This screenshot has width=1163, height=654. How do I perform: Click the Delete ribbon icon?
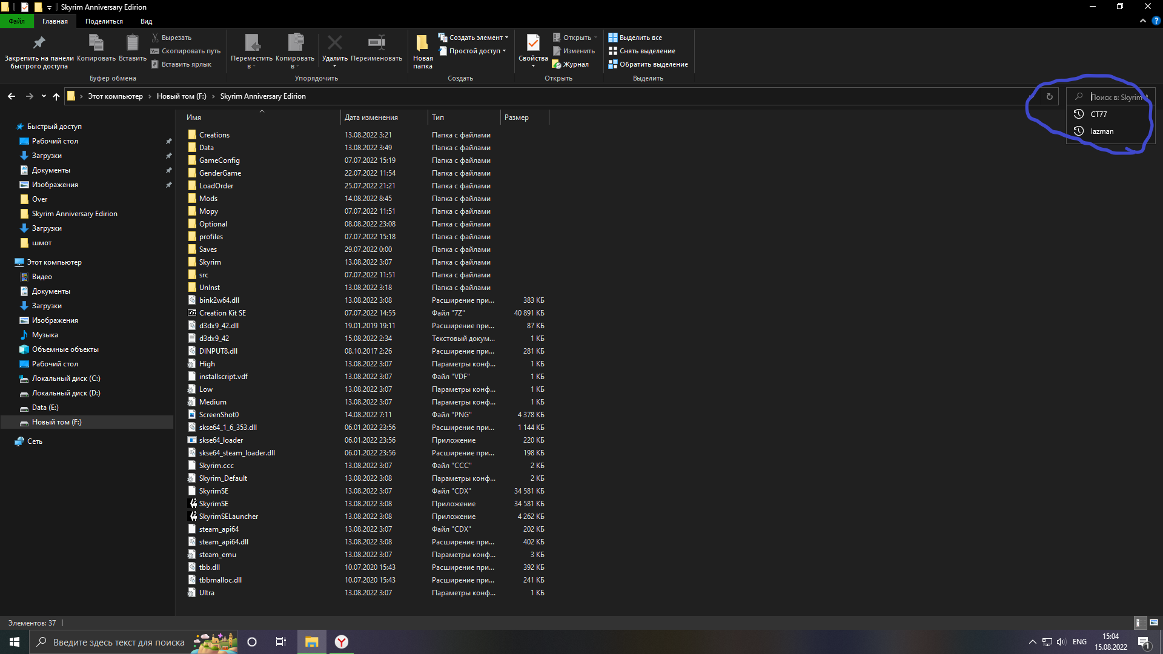pos(334,44)
